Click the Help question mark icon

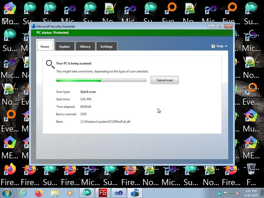point(213,46)
